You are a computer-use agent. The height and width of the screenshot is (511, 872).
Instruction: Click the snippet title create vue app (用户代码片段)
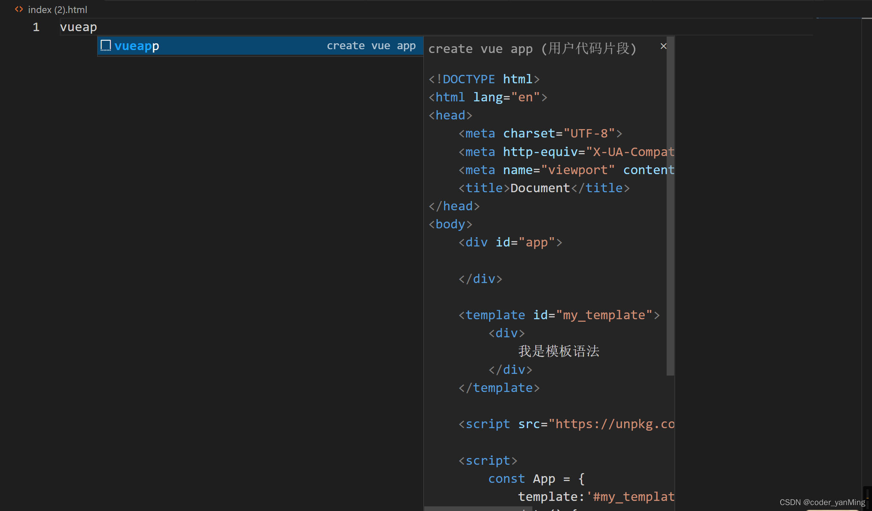click(x=532, y=49)
